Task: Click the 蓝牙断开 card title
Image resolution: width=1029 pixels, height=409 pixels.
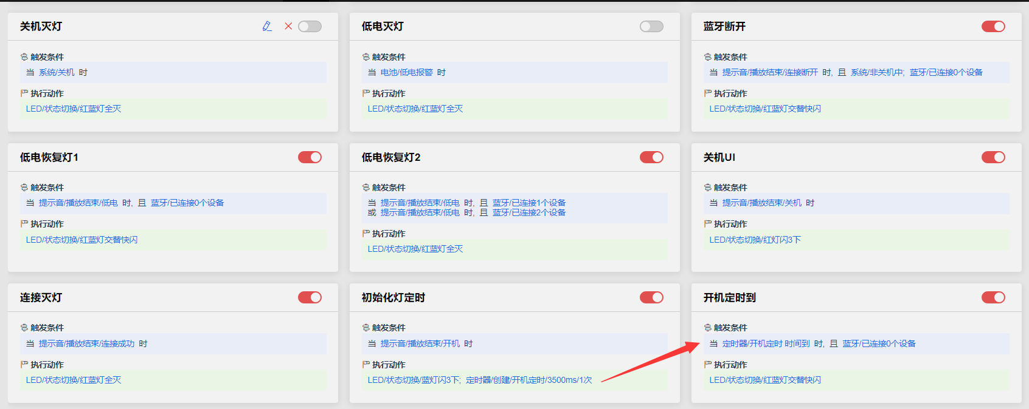Action: pos(724,26)
